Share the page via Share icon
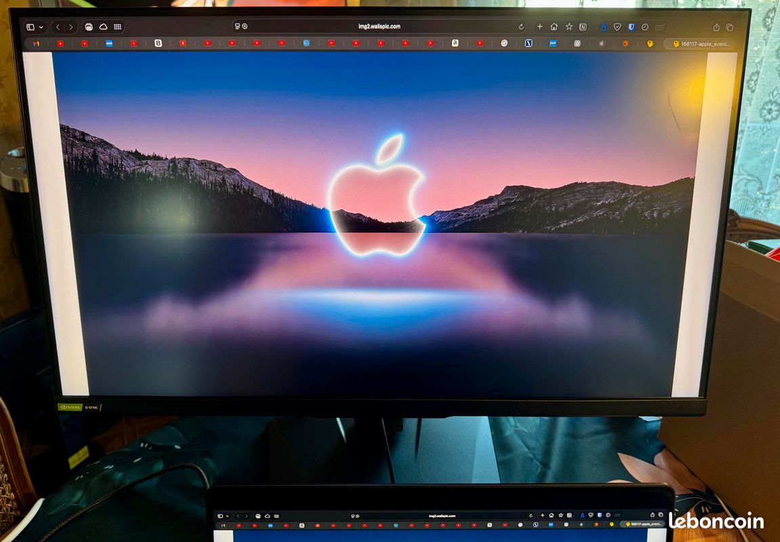This screenshot has height=542, width=780. click(716, 27)
